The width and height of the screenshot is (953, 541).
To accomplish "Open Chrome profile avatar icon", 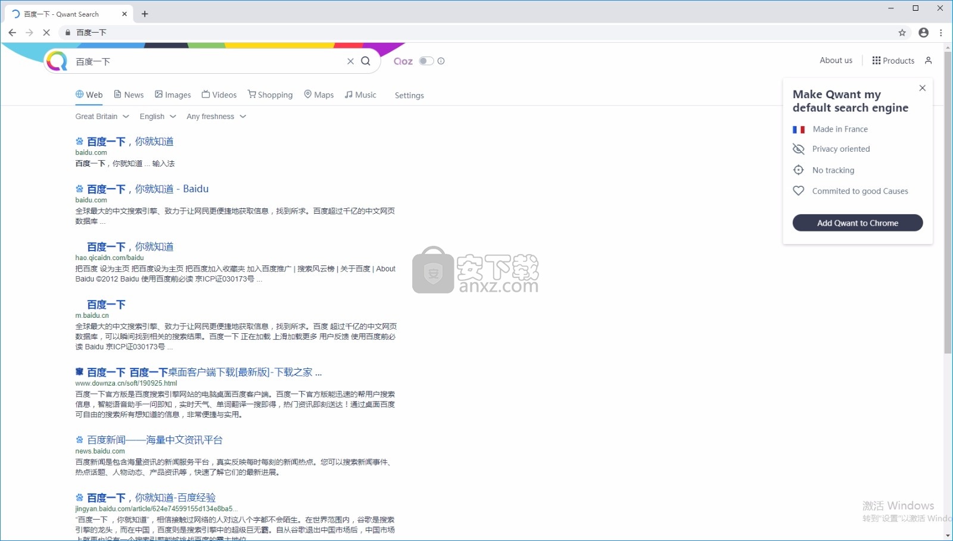I will (923, 33).
